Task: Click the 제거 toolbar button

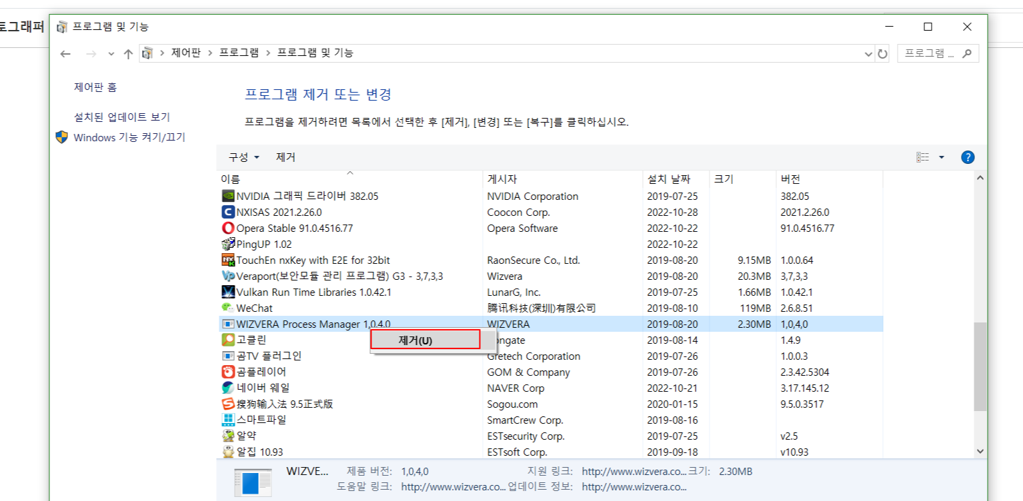Action: 285,158
